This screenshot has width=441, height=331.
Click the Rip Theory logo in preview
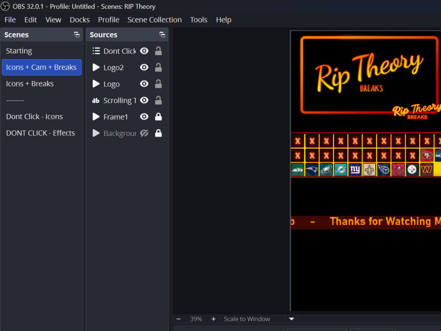click(x=369, y=74)
